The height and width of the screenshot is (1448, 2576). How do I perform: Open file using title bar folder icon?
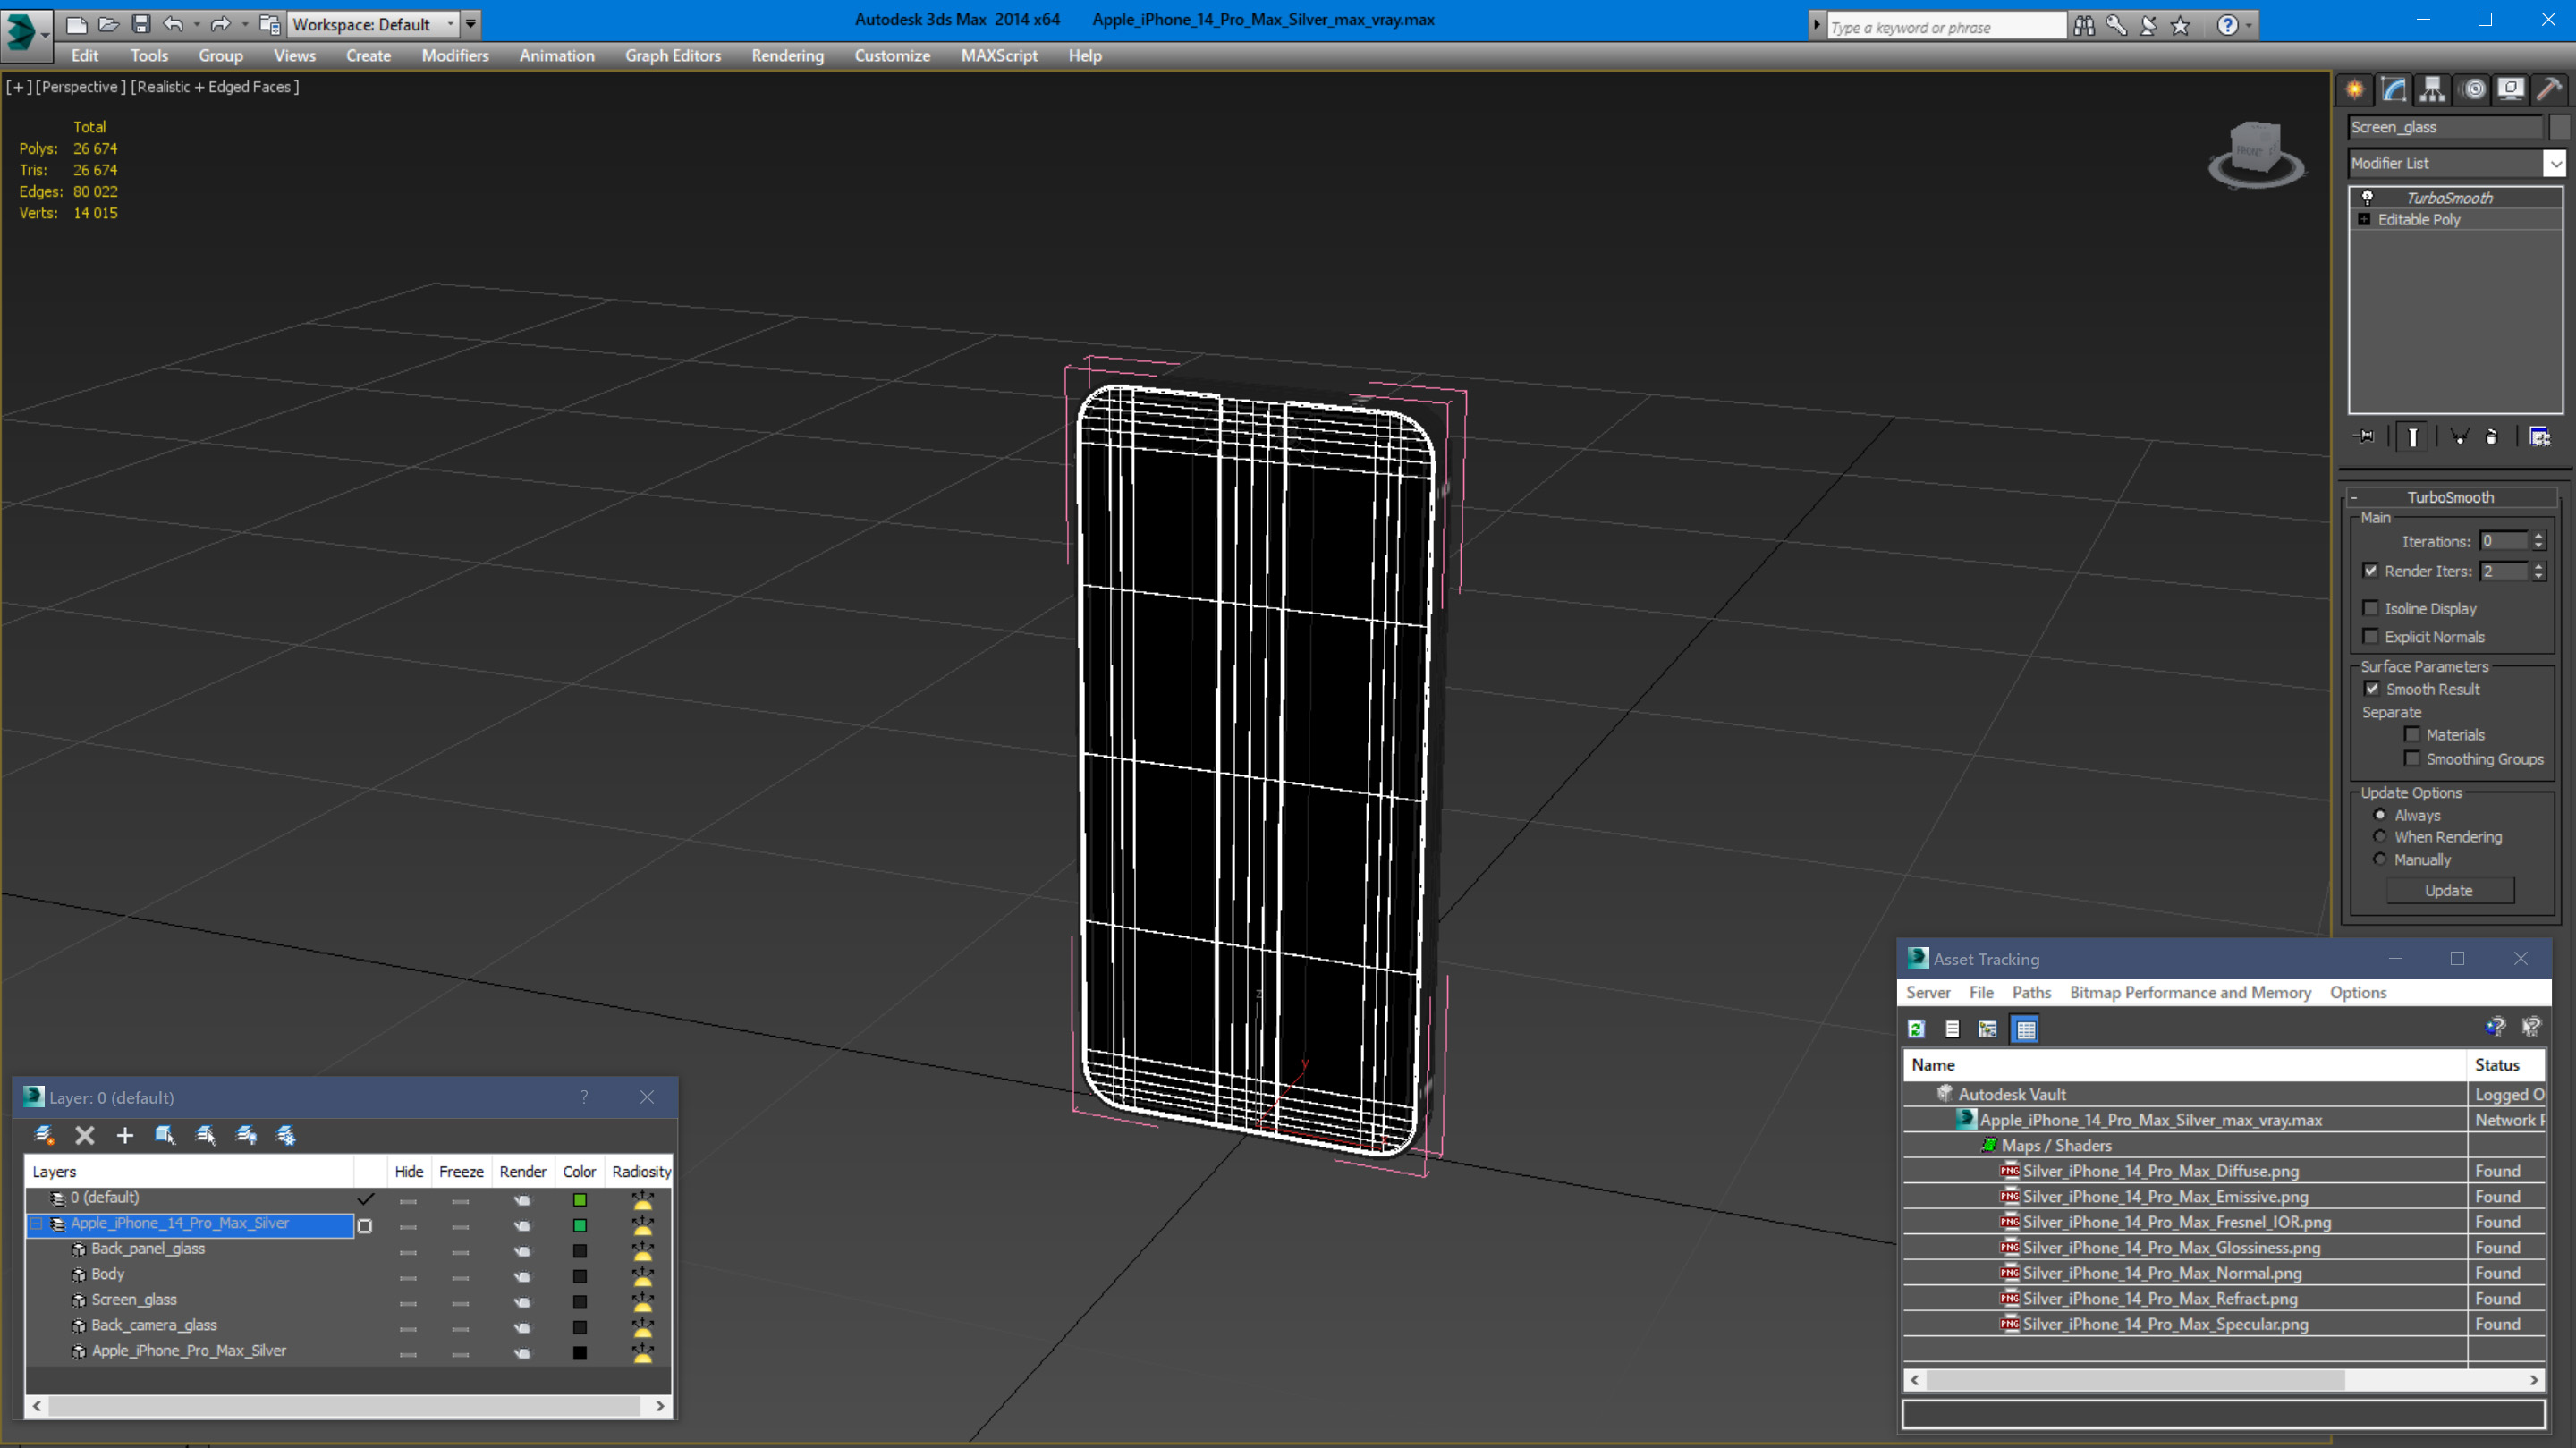[109, 24]
